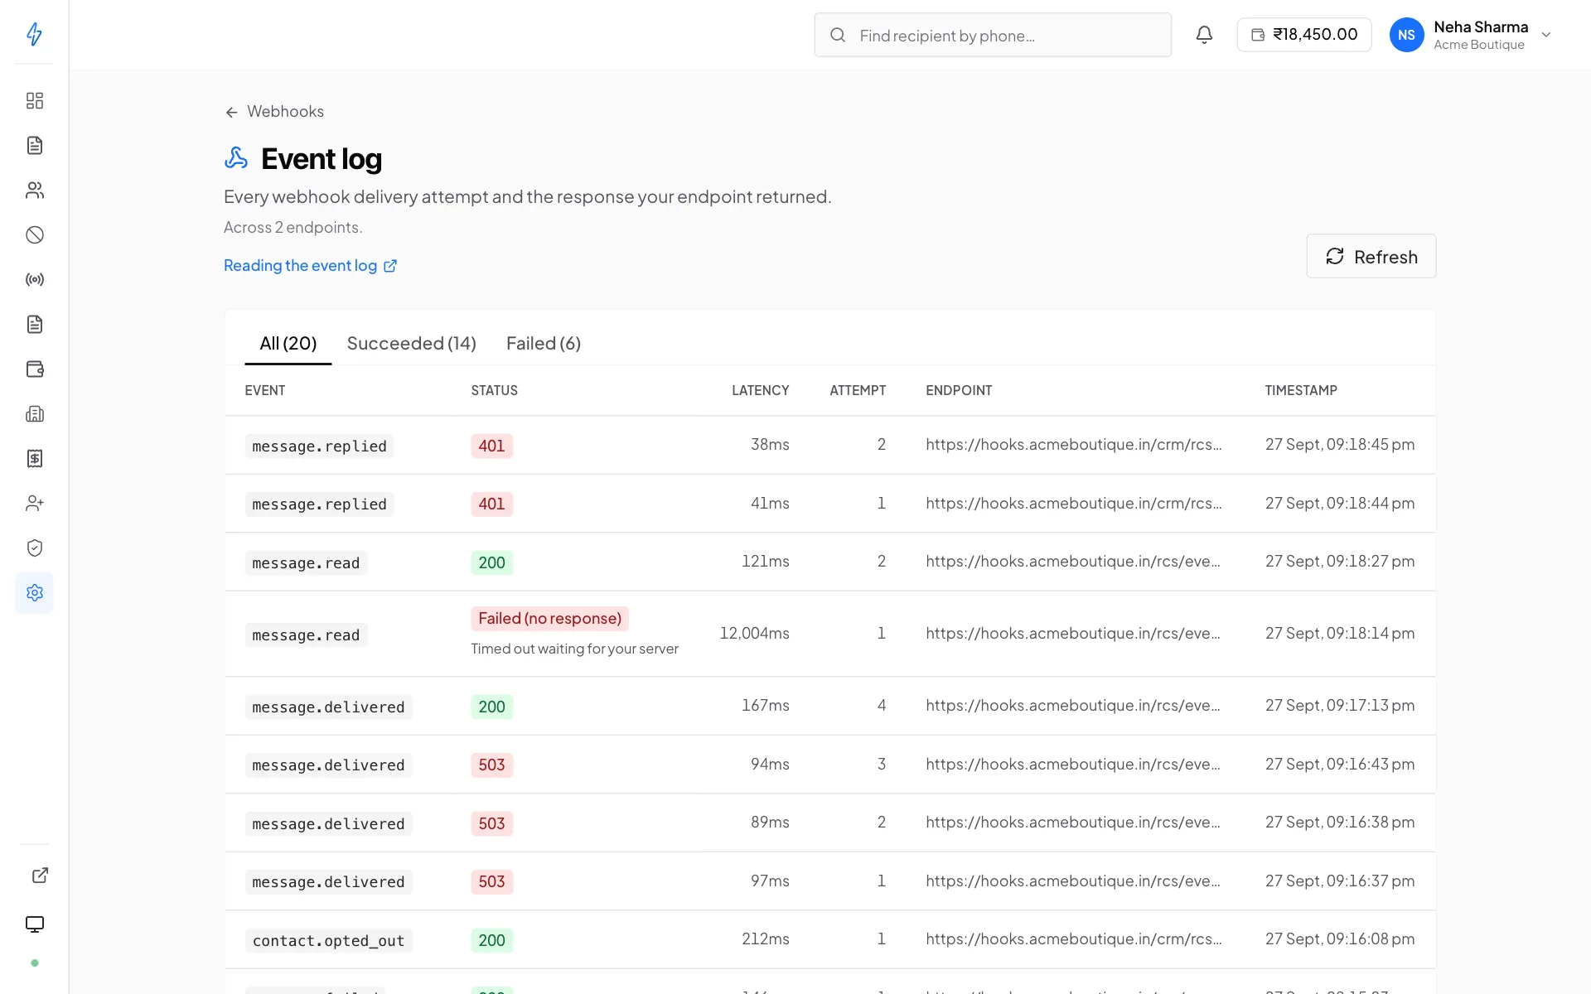Select the contact.opted_out event row
Image resolution: width=1591 pixels, height=994 pixels.
tap(829, 939)
